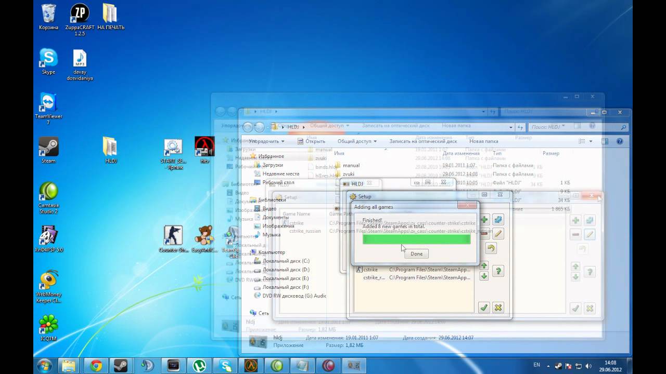Change the view with the Explorer view icon

pyautogui.click(x=582, y=141)
